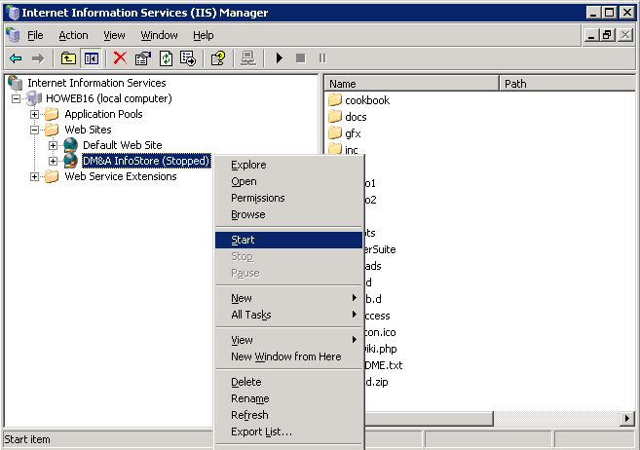Open the Action menu
Image resolution: width=640 pixels, height=450 pixels.
coord(73,35)
